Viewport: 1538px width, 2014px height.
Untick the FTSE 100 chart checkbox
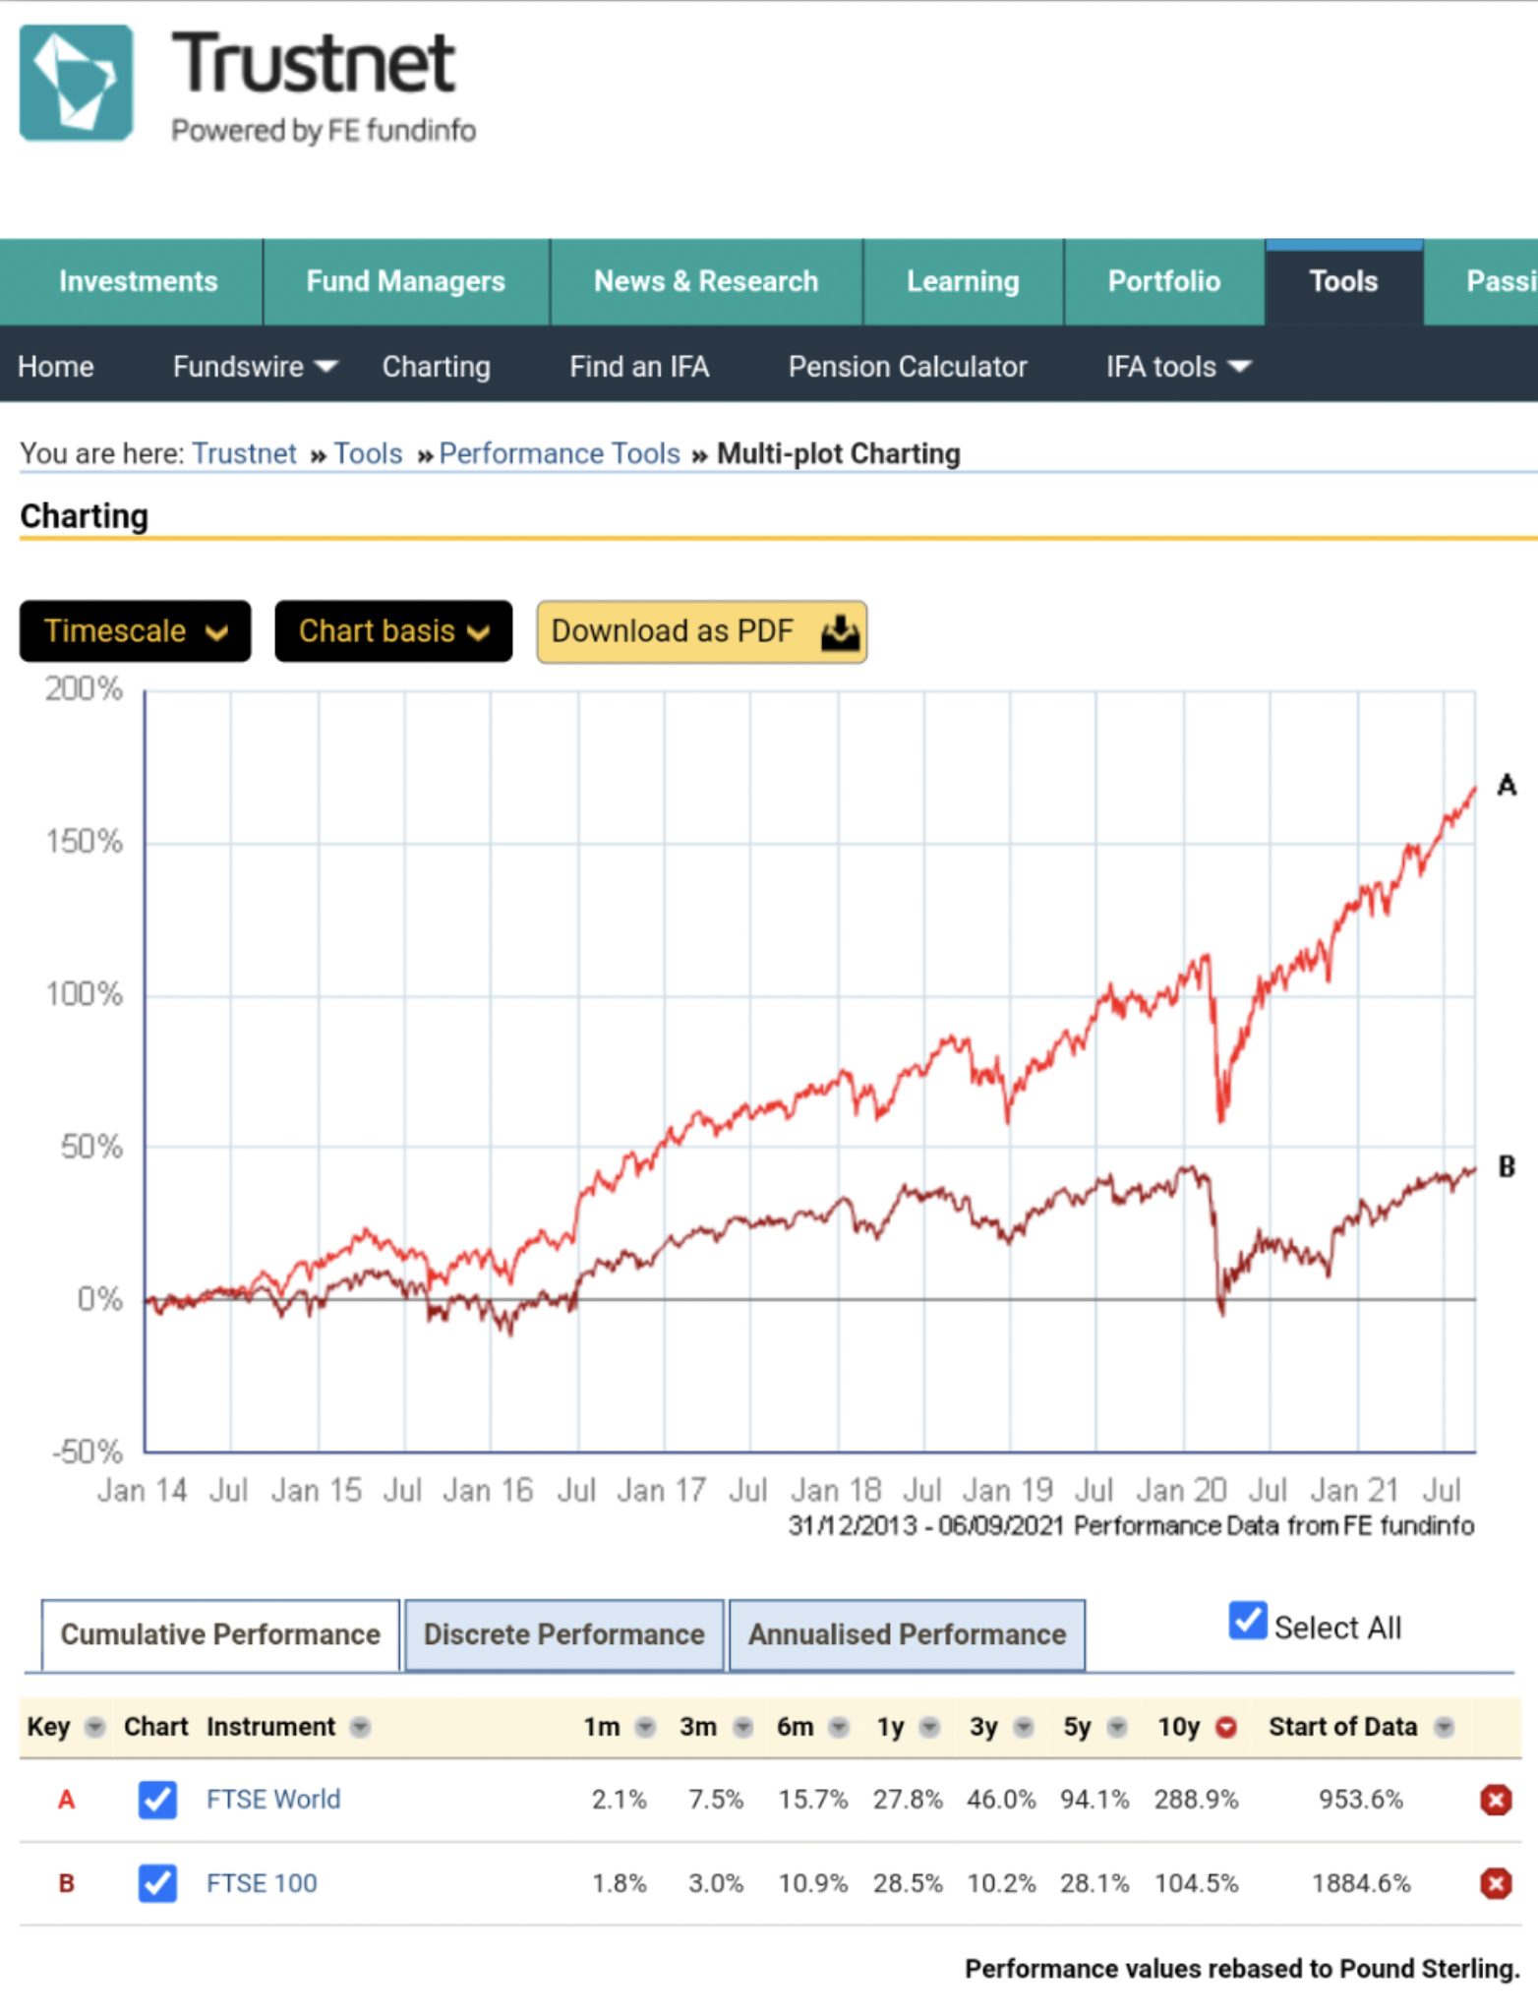157,1883
